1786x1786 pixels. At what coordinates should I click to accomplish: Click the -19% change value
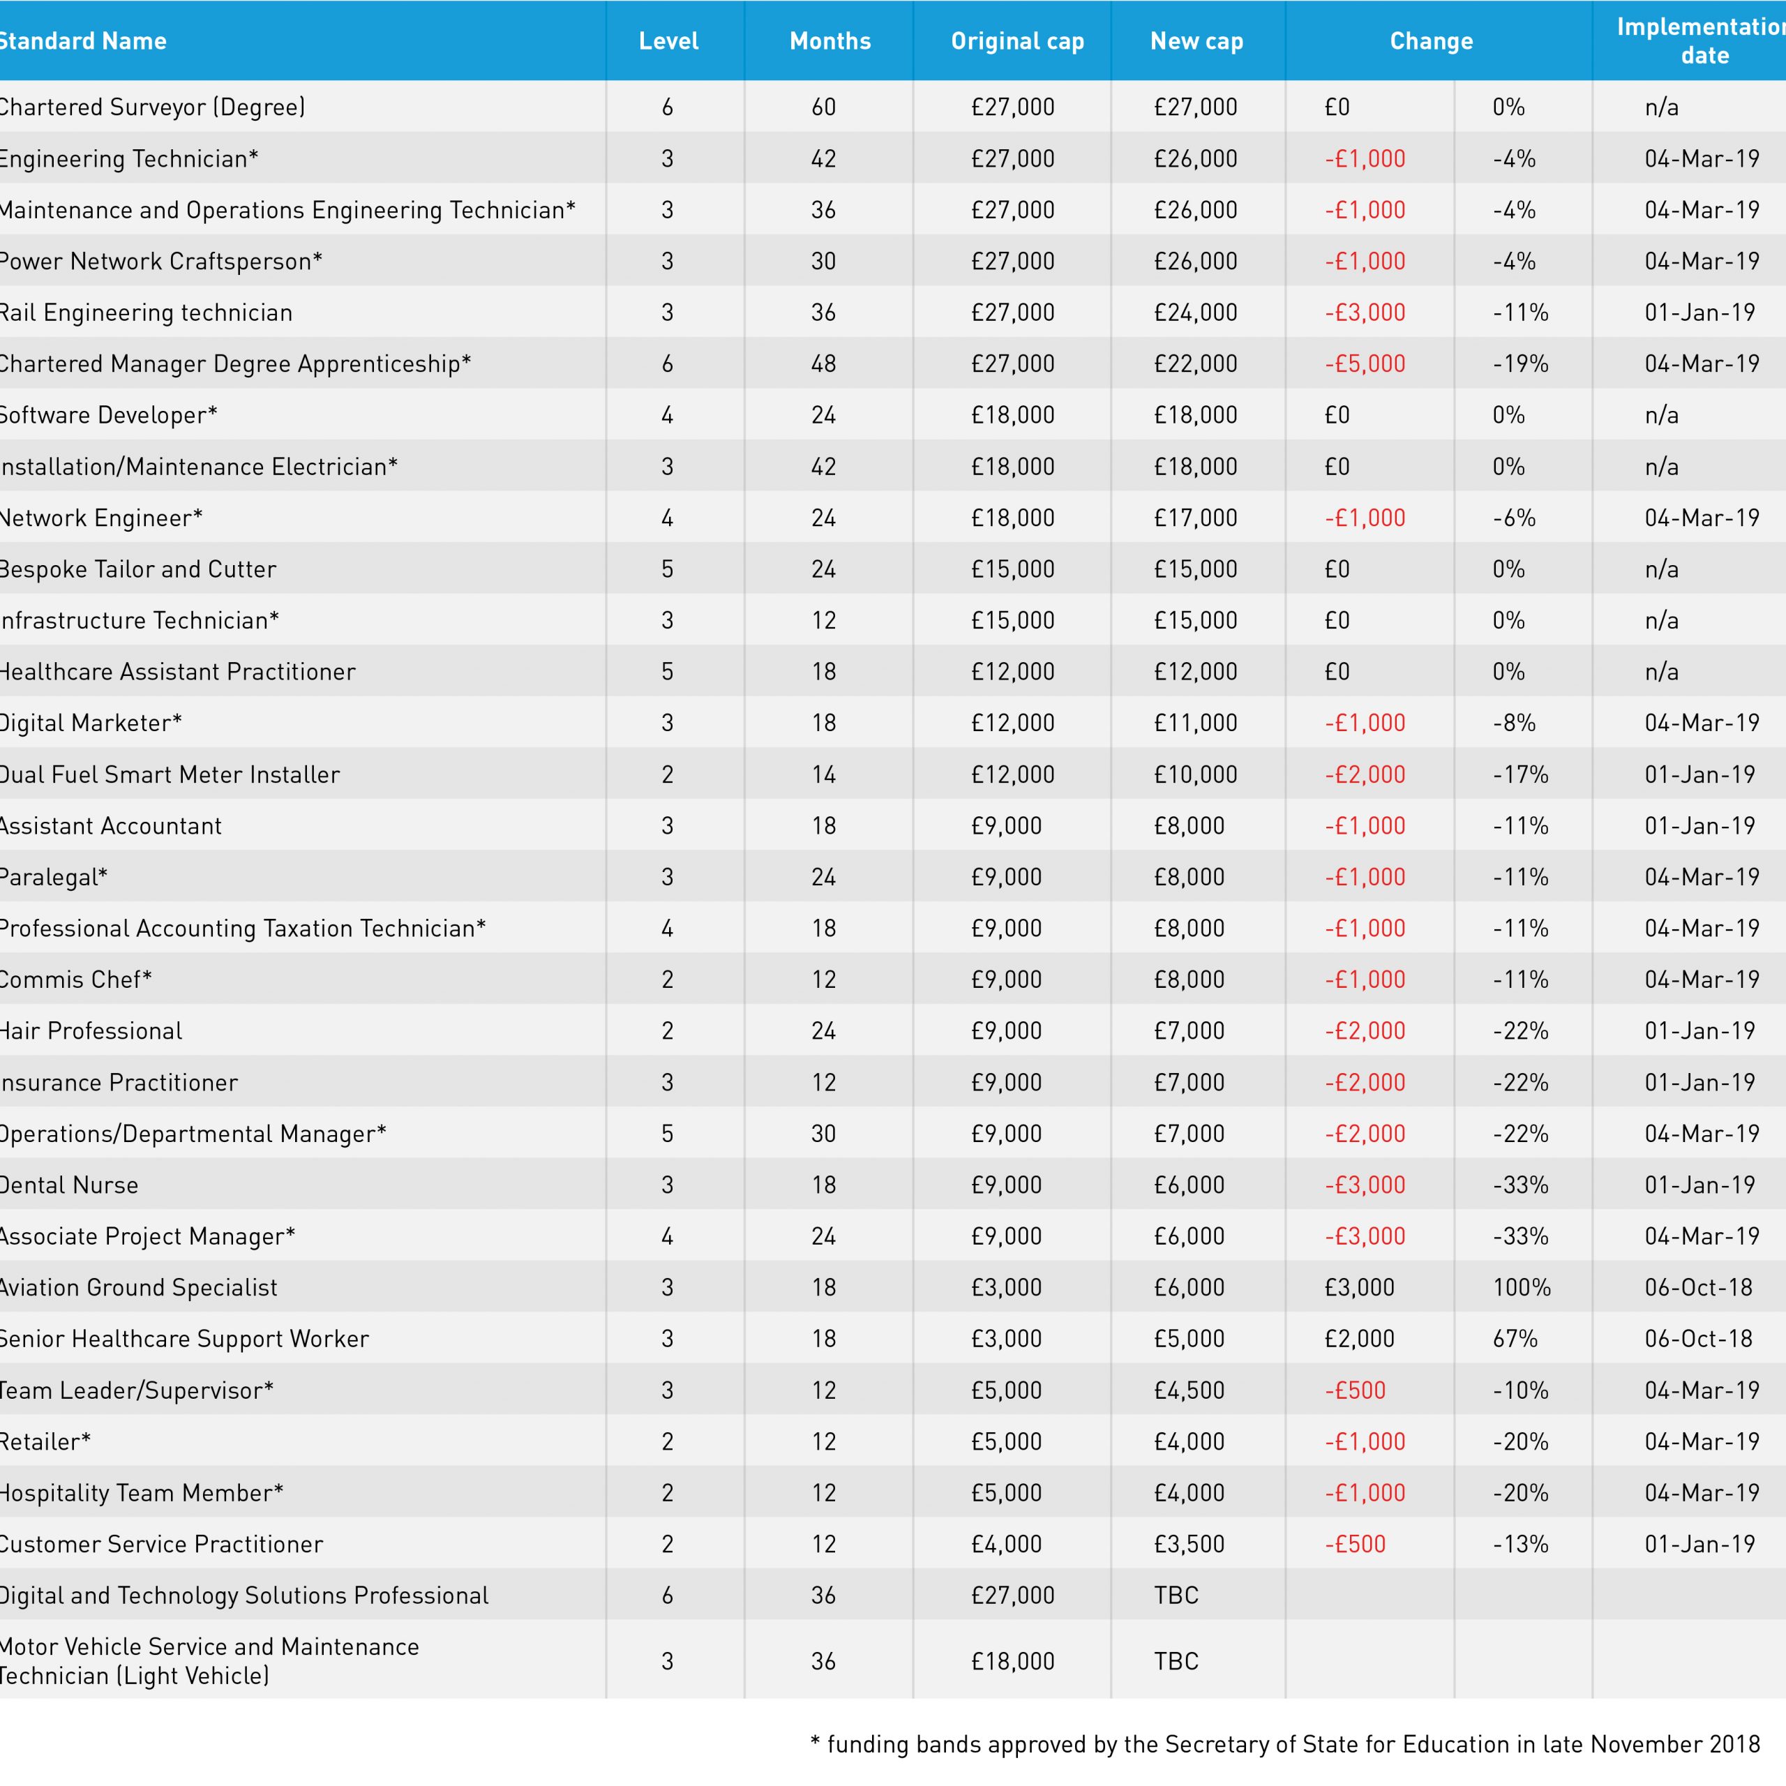1521,364
